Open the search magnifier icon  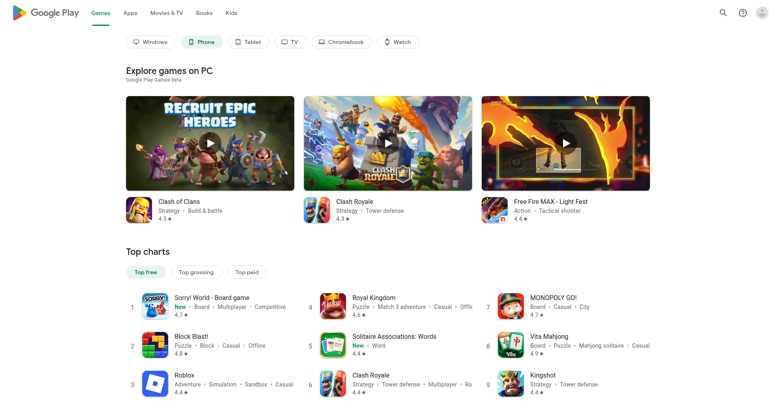coord(723,13)
